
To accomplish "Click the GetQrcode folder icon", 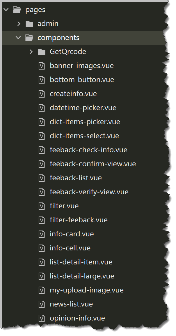I will point(42,52).
